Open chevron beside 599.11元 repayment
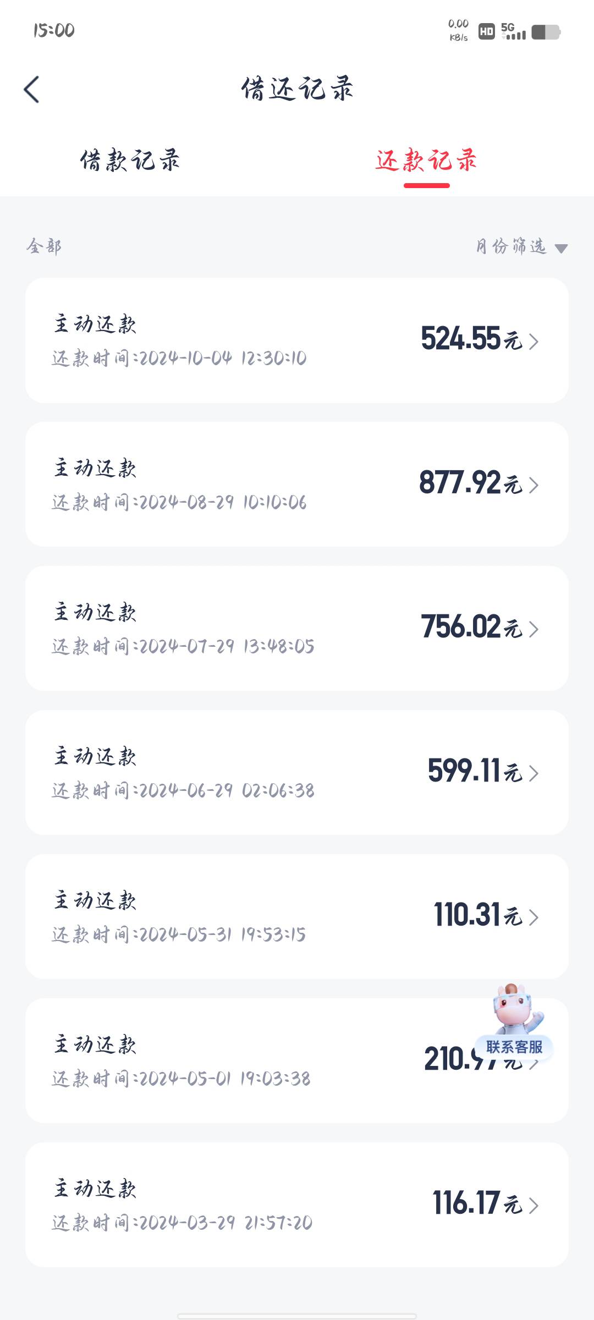 (533, 773)
